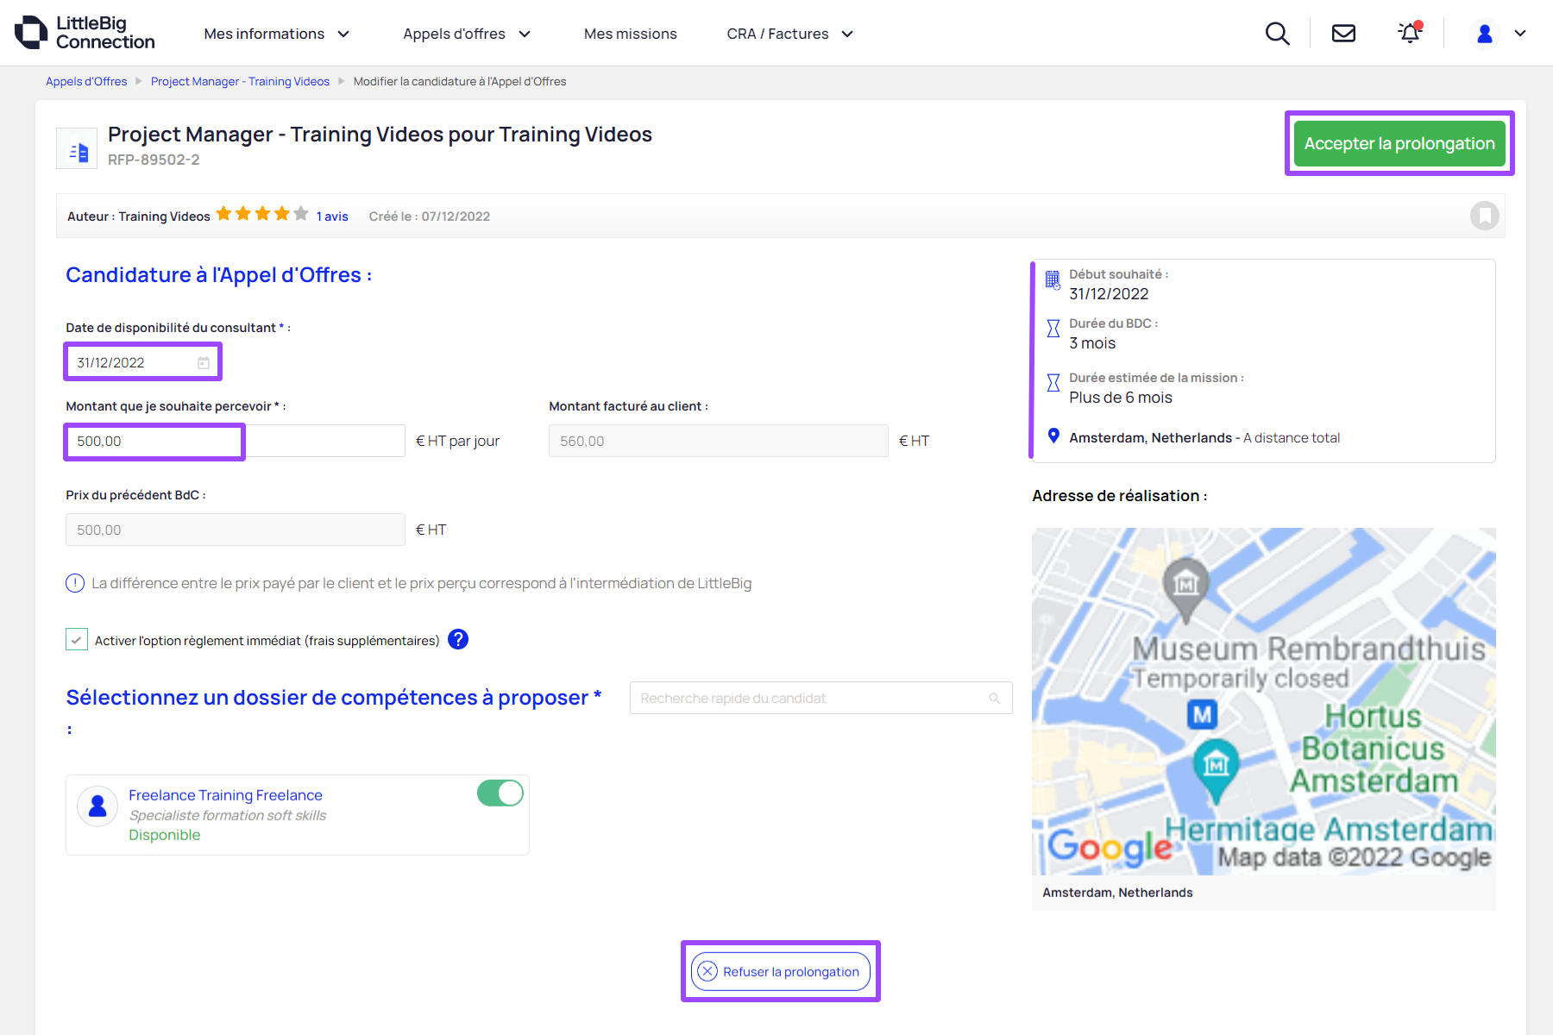Screen dimensions: 1553x1035
Task: Click the info icon about LittleBig intermediation
Action: [75, 583]
